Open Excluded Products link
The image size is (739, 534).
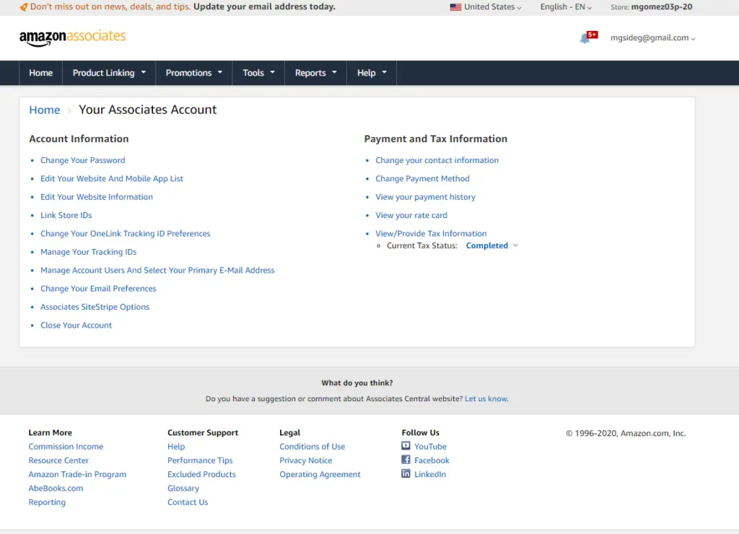coord(202,475)
